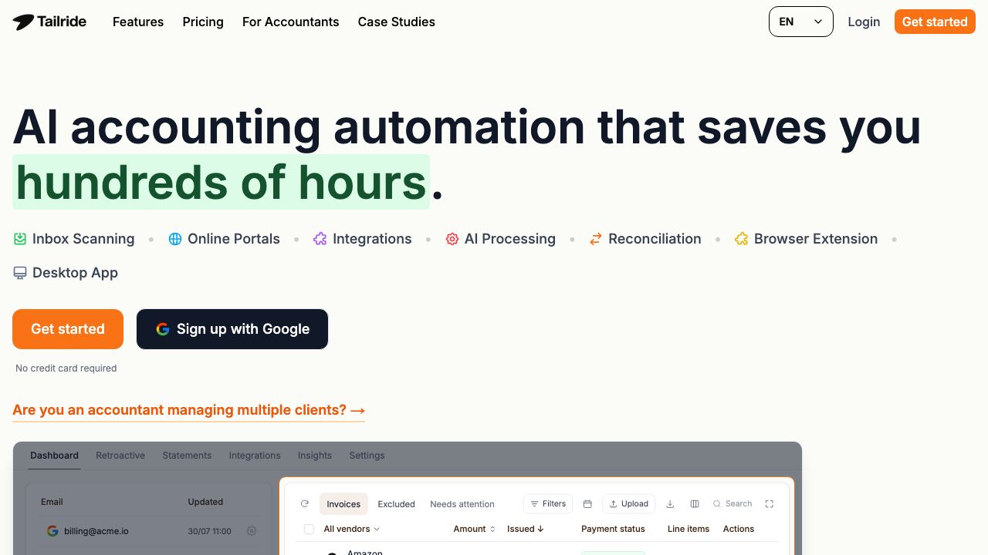Select the Invoices tab

[x=343, y=504]
